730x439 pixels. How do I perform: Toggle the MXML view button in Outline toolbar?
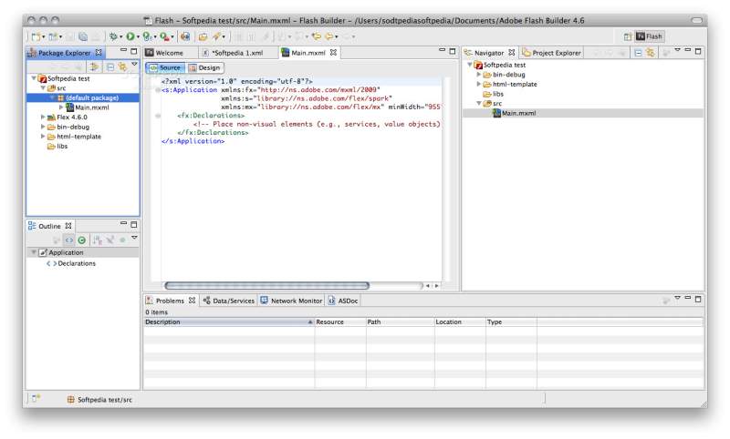(69, 240)
